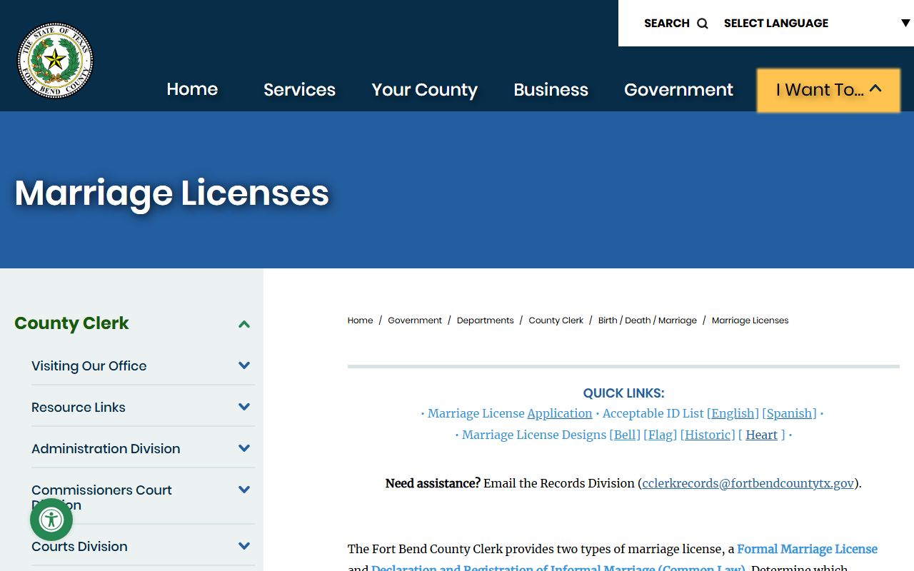Expand Resource Links submenu chevron
914x571 pixels.
click(244, 407)
